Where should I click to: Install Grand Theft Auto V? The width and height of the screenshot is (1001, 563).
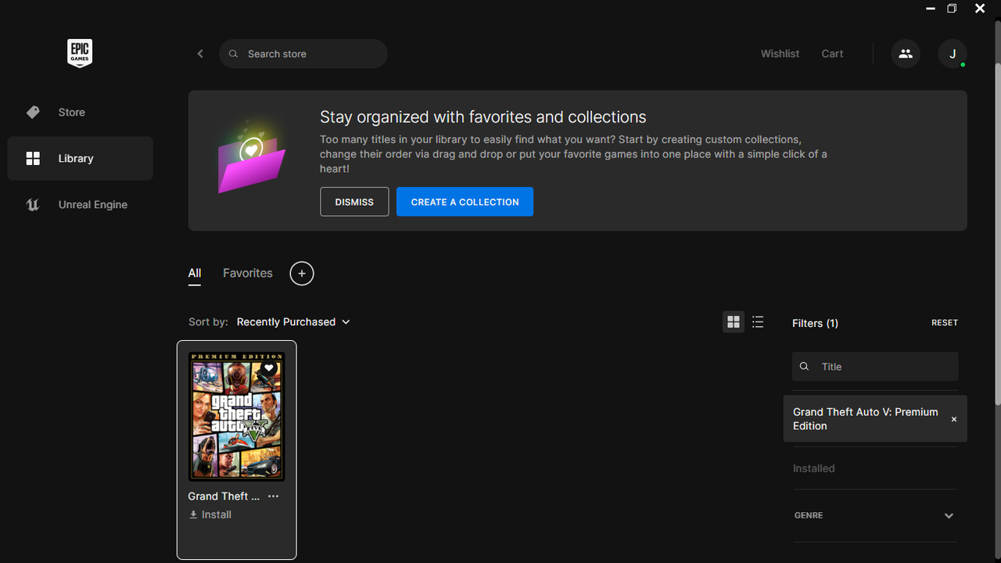210,515
